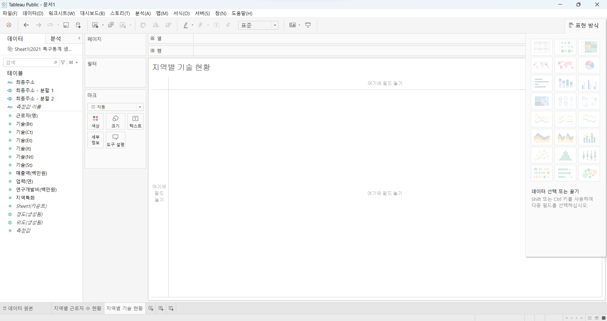Screen dimensions: 607x321
Task: Click new worksheet icon beside sheet tabs
Action: coord(151,308)
